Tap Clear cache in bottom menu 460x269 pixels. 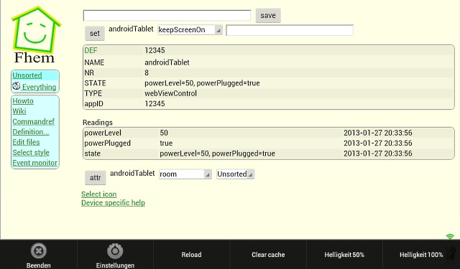tap(268, 255)
